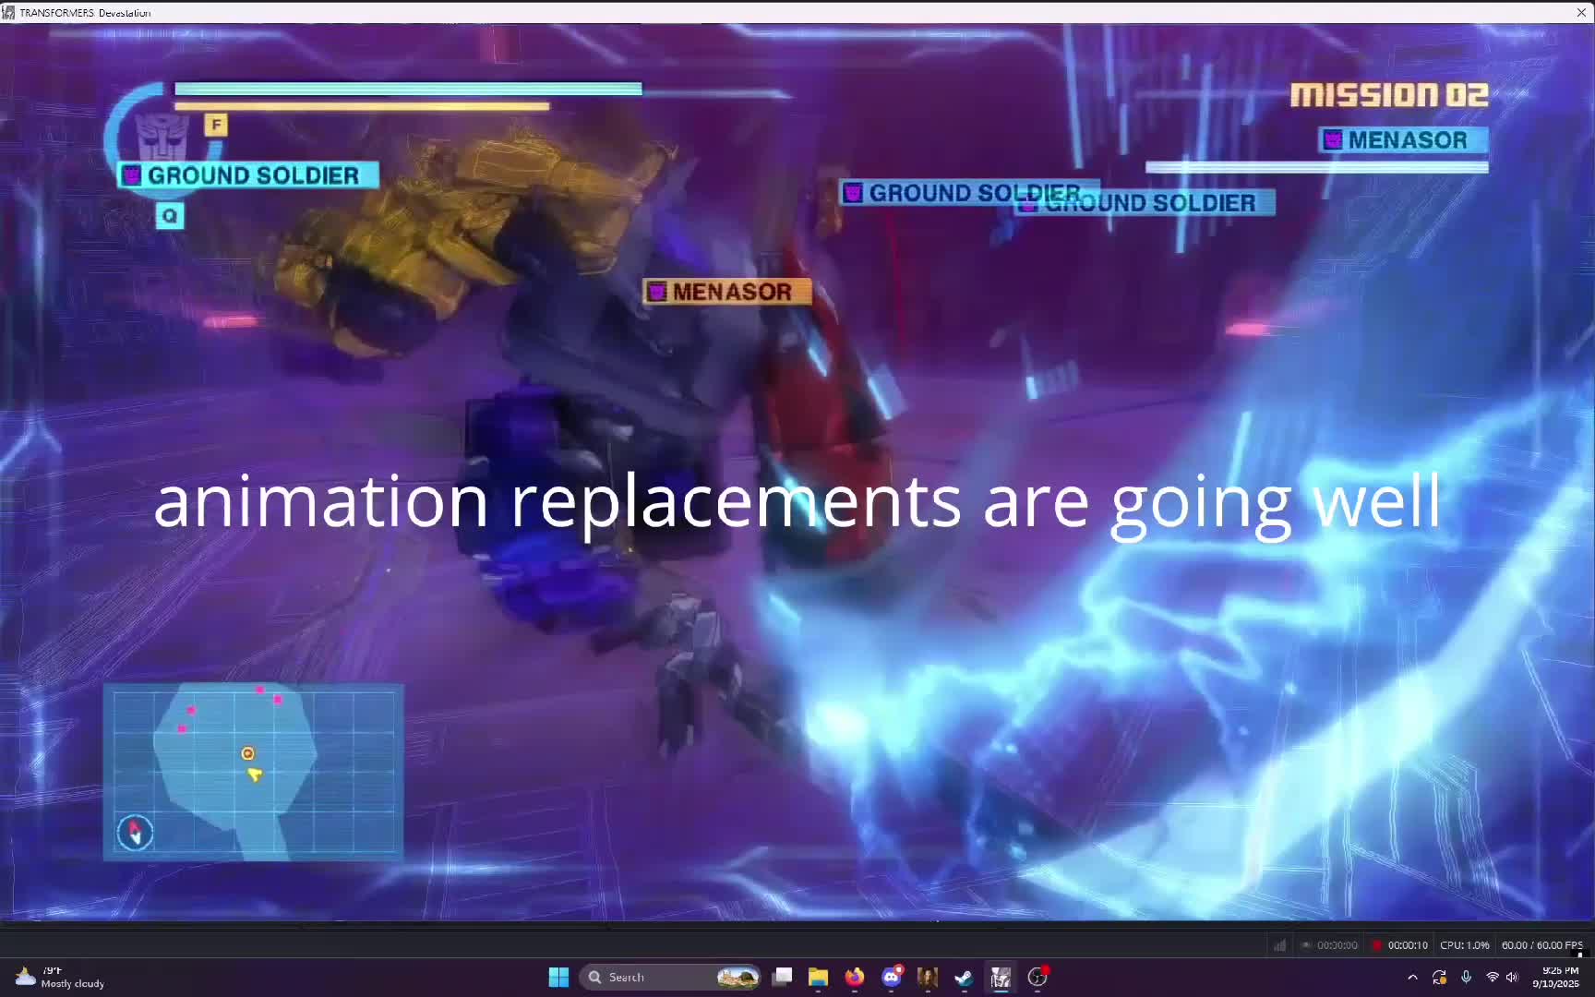Click the microphone icon in system tray
The image size is (1595, 997).
1466,977
